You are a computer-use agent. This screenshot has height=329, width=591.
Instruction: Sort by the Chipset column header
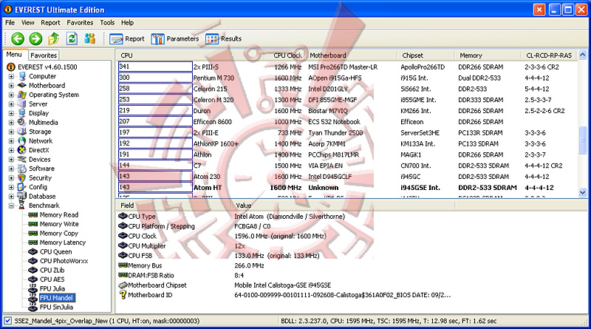click(426, 55)
